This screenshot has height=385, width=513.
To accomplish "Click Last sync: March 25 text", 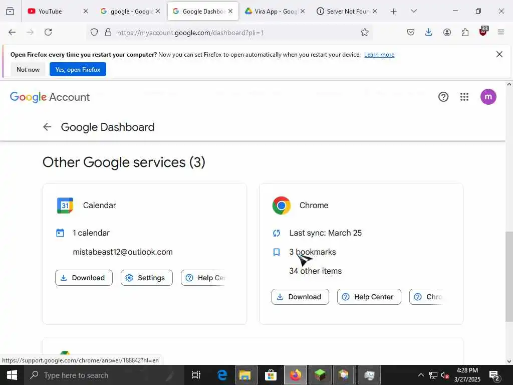I will click(326, 233).
